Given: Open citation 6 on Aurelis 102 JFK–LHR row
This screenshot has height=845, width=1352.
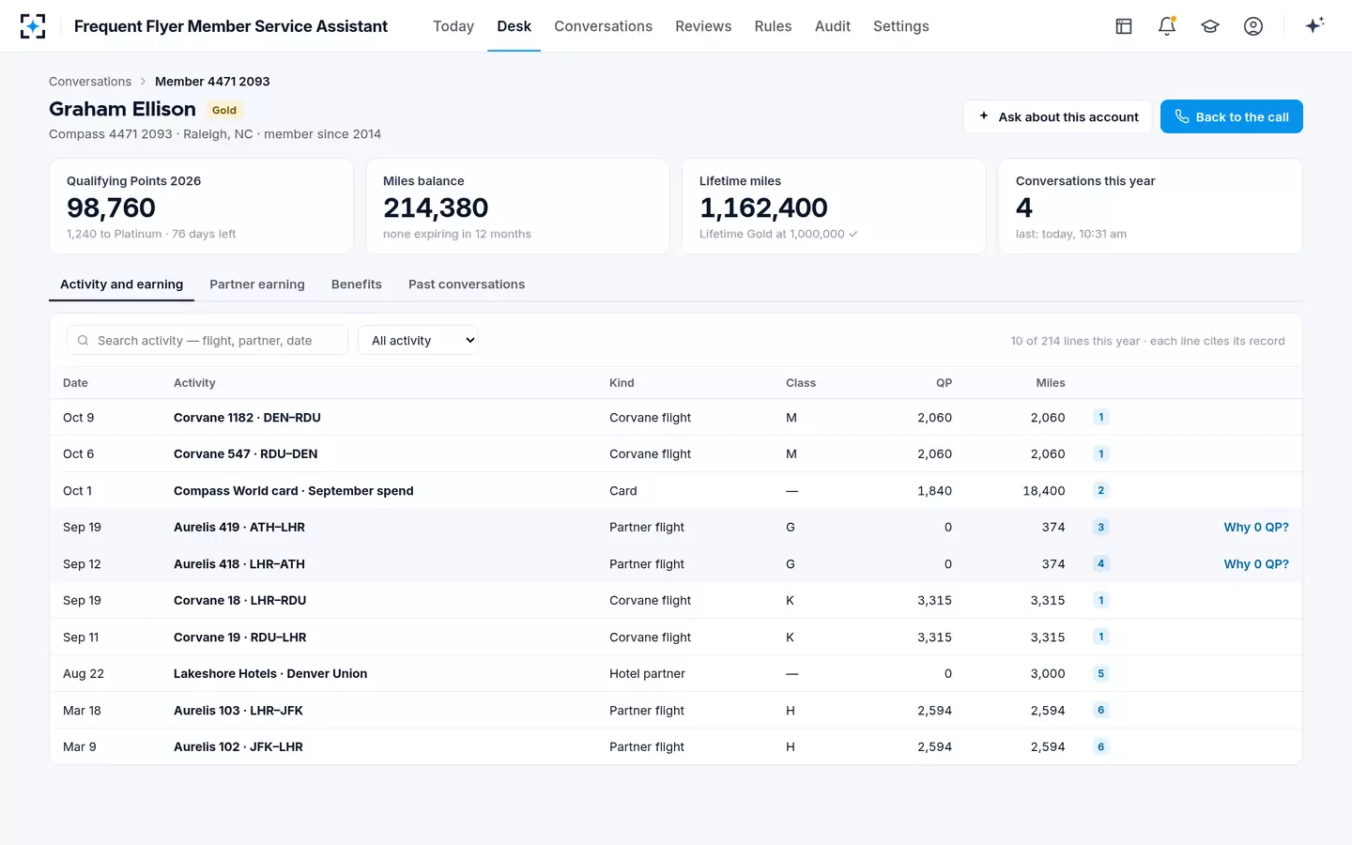Looking at the screenshot, I should [x=1101, y=746].
